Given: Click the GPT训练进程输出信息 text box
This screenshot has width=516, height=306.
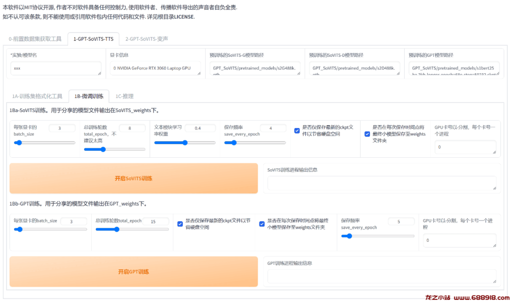Looking at the screenshot, I should click(382, 276).
